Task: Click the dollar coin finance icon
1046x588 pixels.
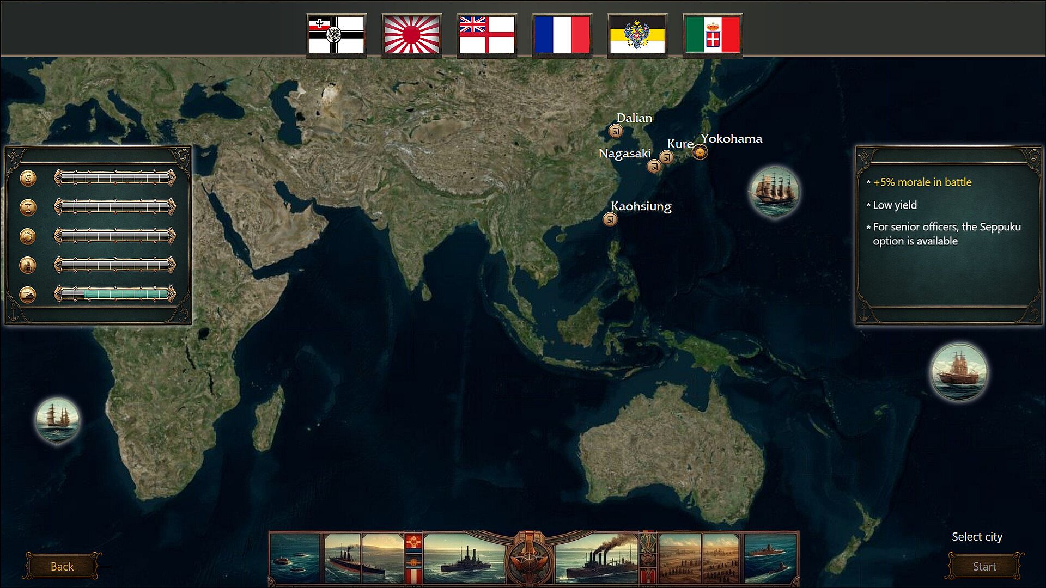Action: click(28, 177)
